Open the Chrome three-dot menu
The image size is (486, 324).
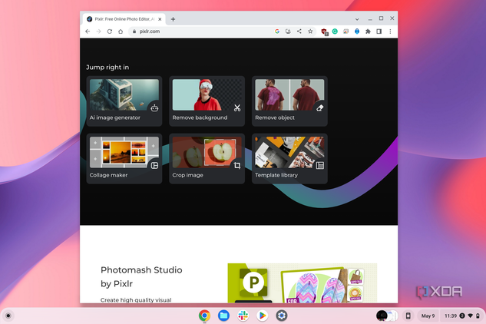coord(390,31)
